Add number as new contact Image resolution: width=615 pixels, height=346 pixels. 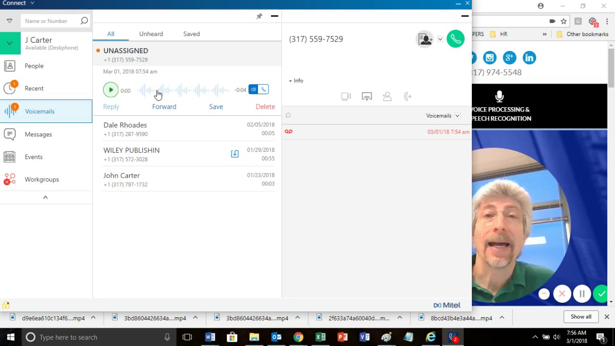[425, 39]
